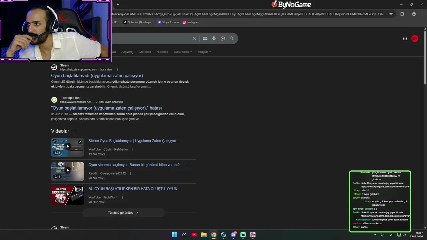
Task: Open the Chrome three-dot menu
Action: coord(422,14)
